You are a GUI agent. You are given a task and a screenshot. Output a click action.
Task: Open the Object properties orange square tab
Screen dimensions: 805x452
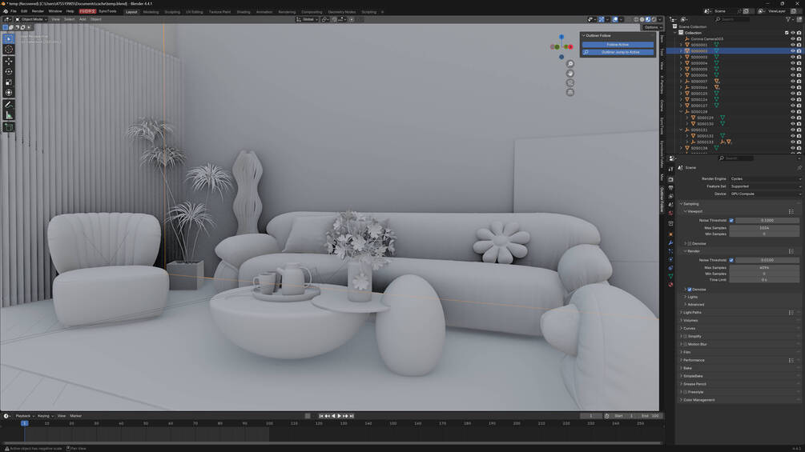click(x=670, y=234)
